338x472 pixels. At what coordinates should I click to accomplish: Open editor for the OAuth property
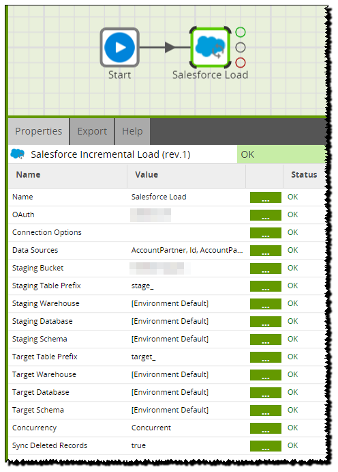[x=266, y=215]
